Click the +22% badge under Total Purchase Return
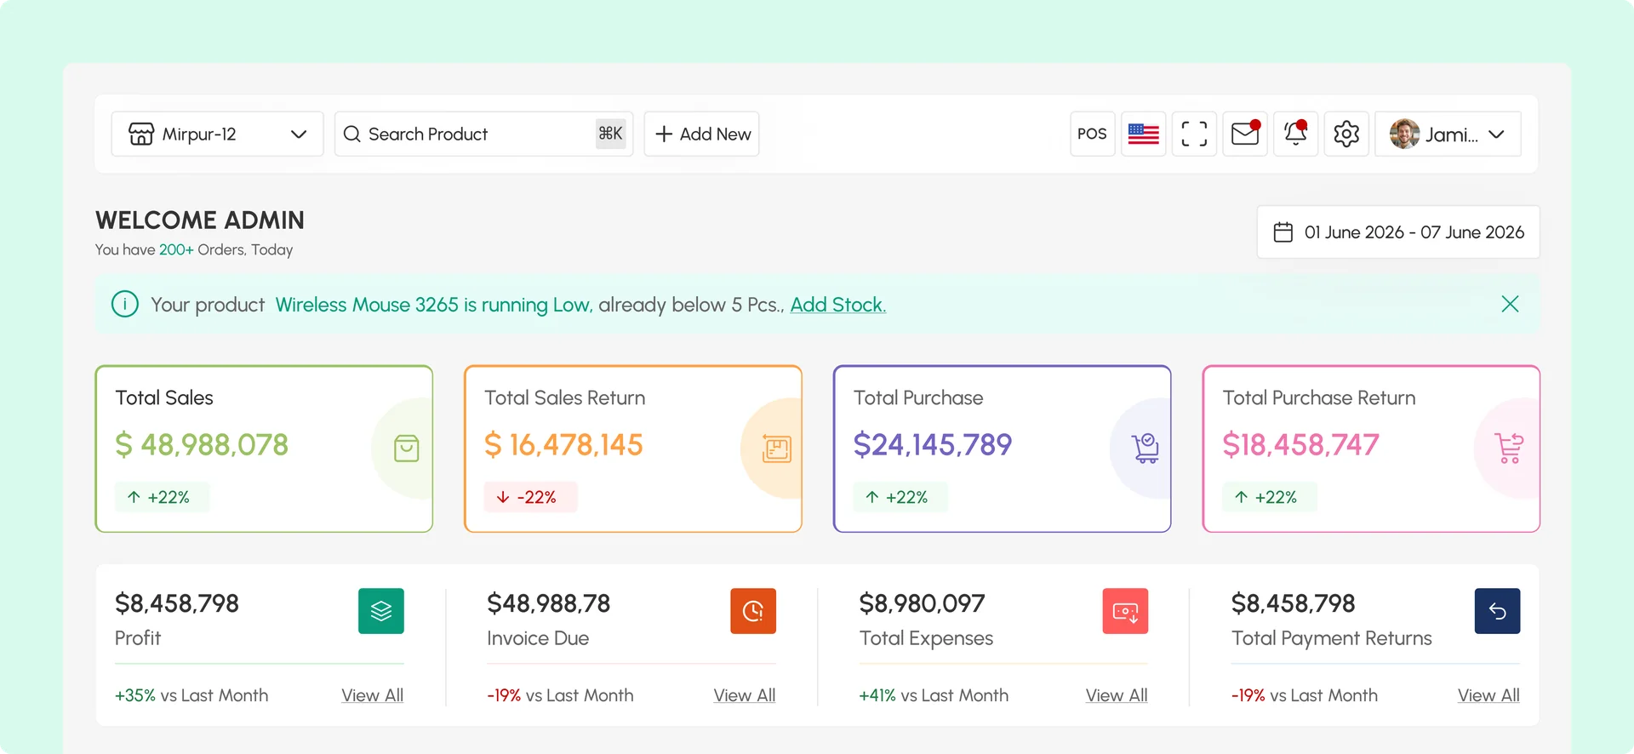 pos(1270,497)
